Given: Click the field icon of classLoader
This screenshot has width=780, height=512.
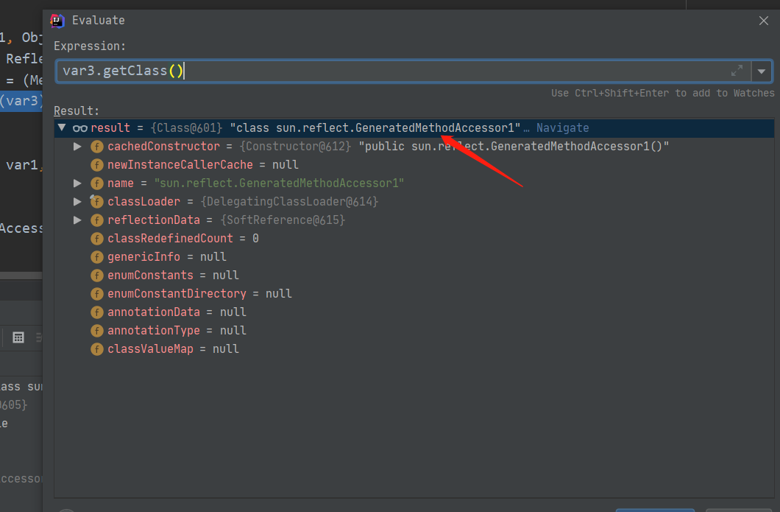Looking at the screenshot, I should click(97, 202).
